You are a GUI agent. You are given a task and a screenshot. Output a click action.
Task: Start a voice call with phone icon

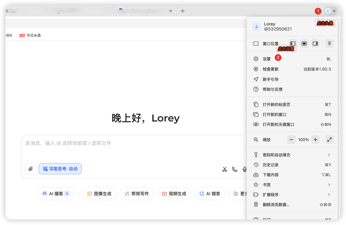click(235, 169)
